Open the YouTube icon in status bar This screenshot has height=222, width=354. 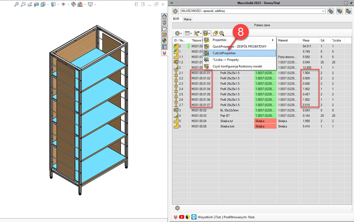(182, 217)
